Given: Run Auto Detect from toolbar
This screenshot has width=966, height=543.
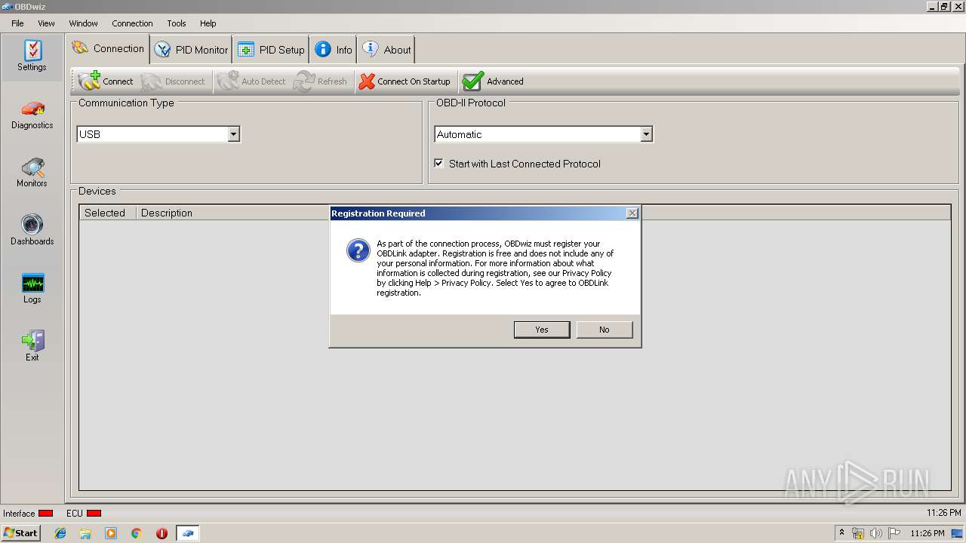Looking at the screenshot, I should click(252, 81).
